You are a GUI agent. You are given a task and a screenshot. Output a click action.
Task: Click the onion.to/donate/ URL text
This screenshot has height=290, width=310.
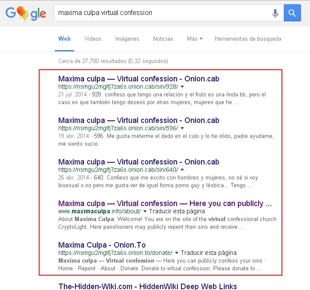pos(115,253)
